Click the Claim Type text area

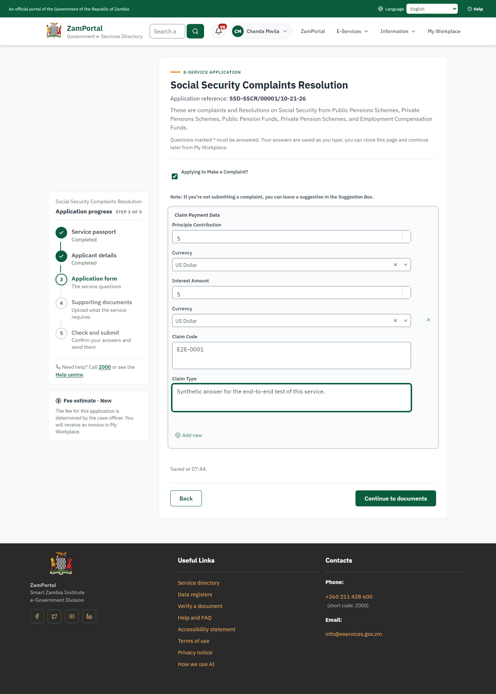[292, 397]
